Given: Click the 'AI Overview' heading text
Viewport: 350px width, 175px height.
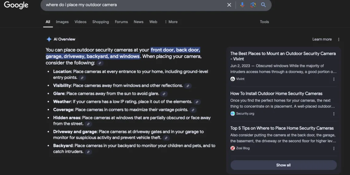Looking at the screenshot, I should pos(64,39).
